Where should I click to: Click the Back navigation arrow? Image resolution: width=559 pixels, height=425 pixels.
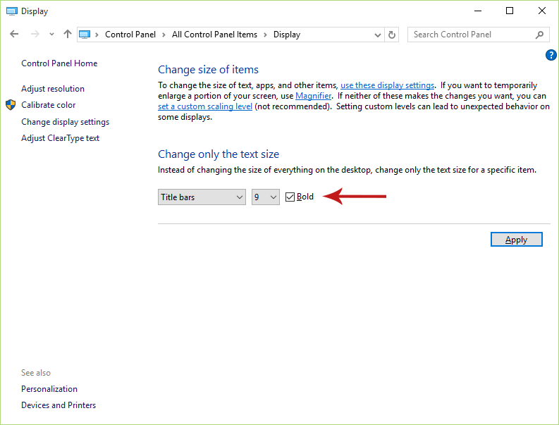point(14,35)
